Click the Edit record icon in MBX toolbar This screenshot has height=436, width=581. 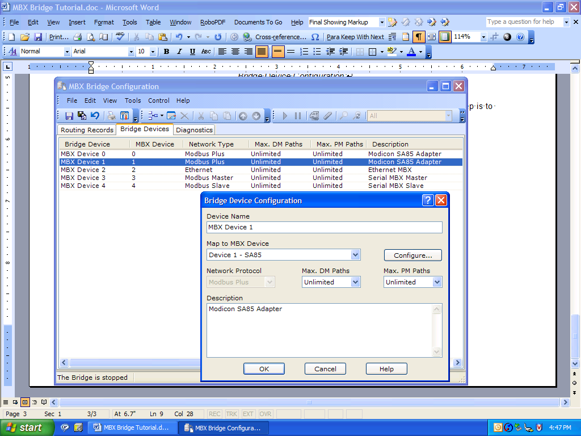[x=171, y=116]
